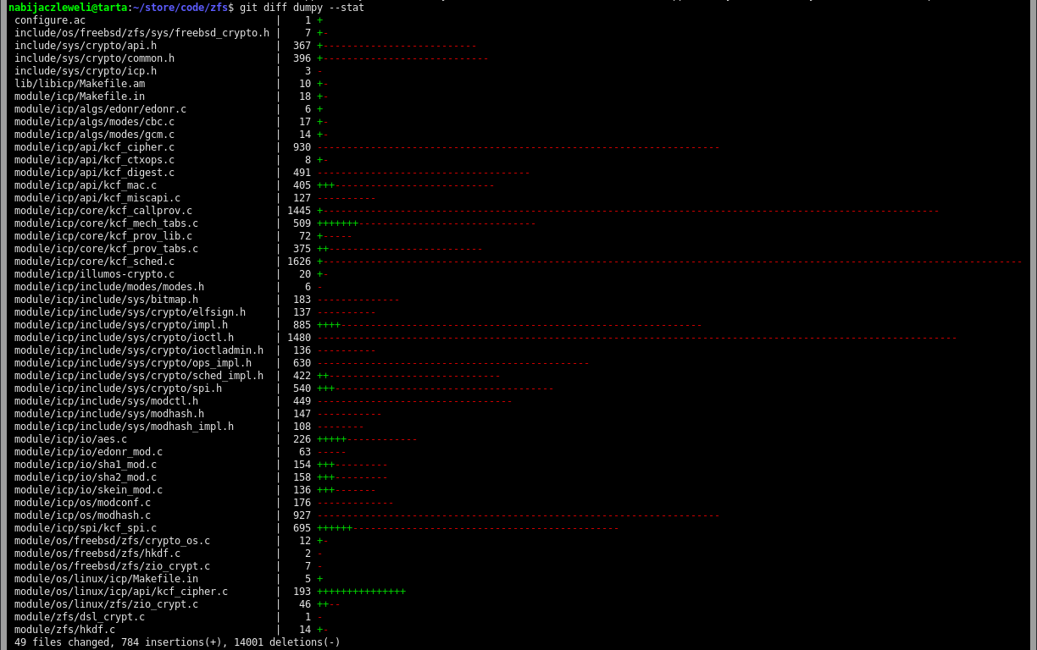Click module/icp/include/sys/crypto/ioctl.h path
The height and width of the screenshot is (650, 1037).
click(124, 338)
